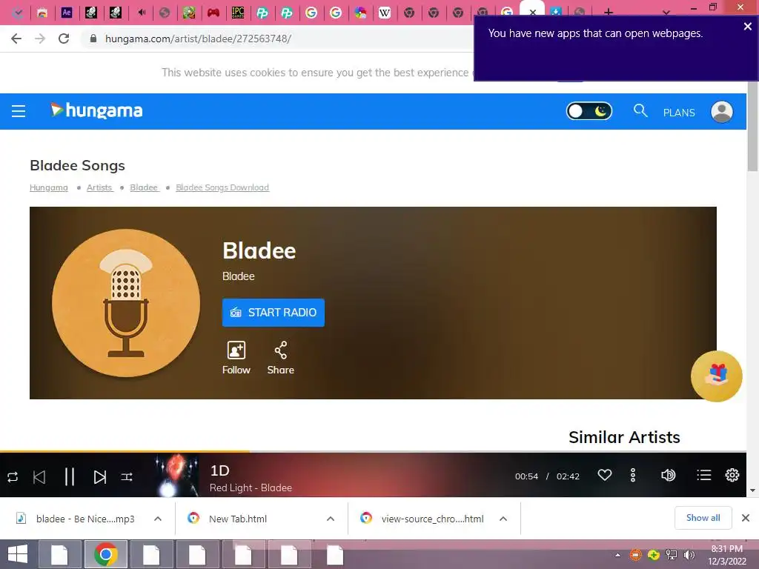This screenshot has height=569, width=759.
Task: Click the 1D album art thumbnail
Action: [176, 475]
